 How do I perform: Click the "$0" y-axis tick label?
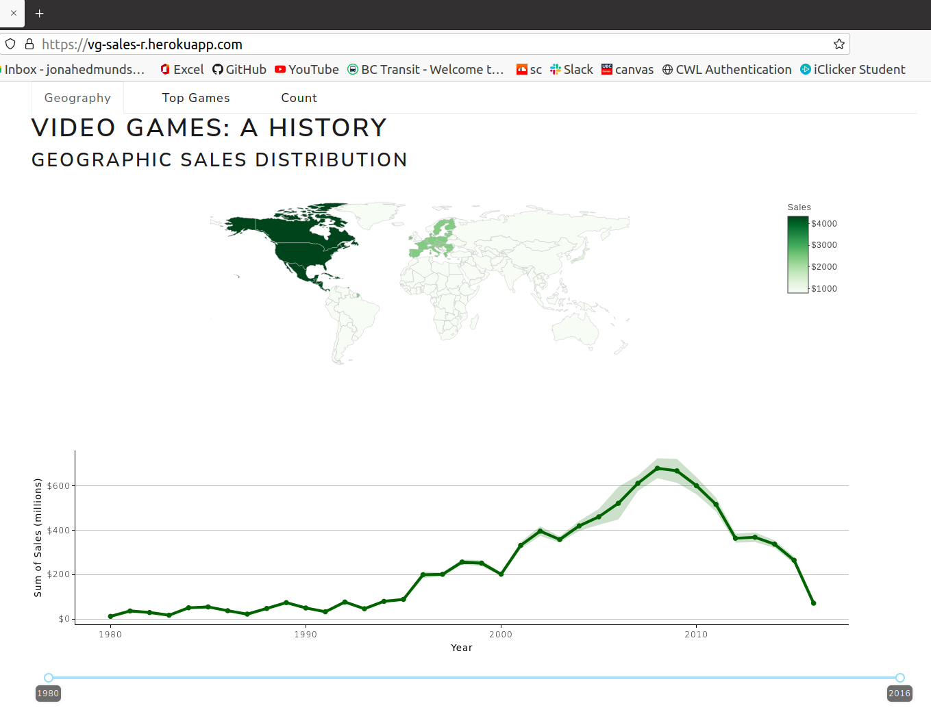(64, 619)
